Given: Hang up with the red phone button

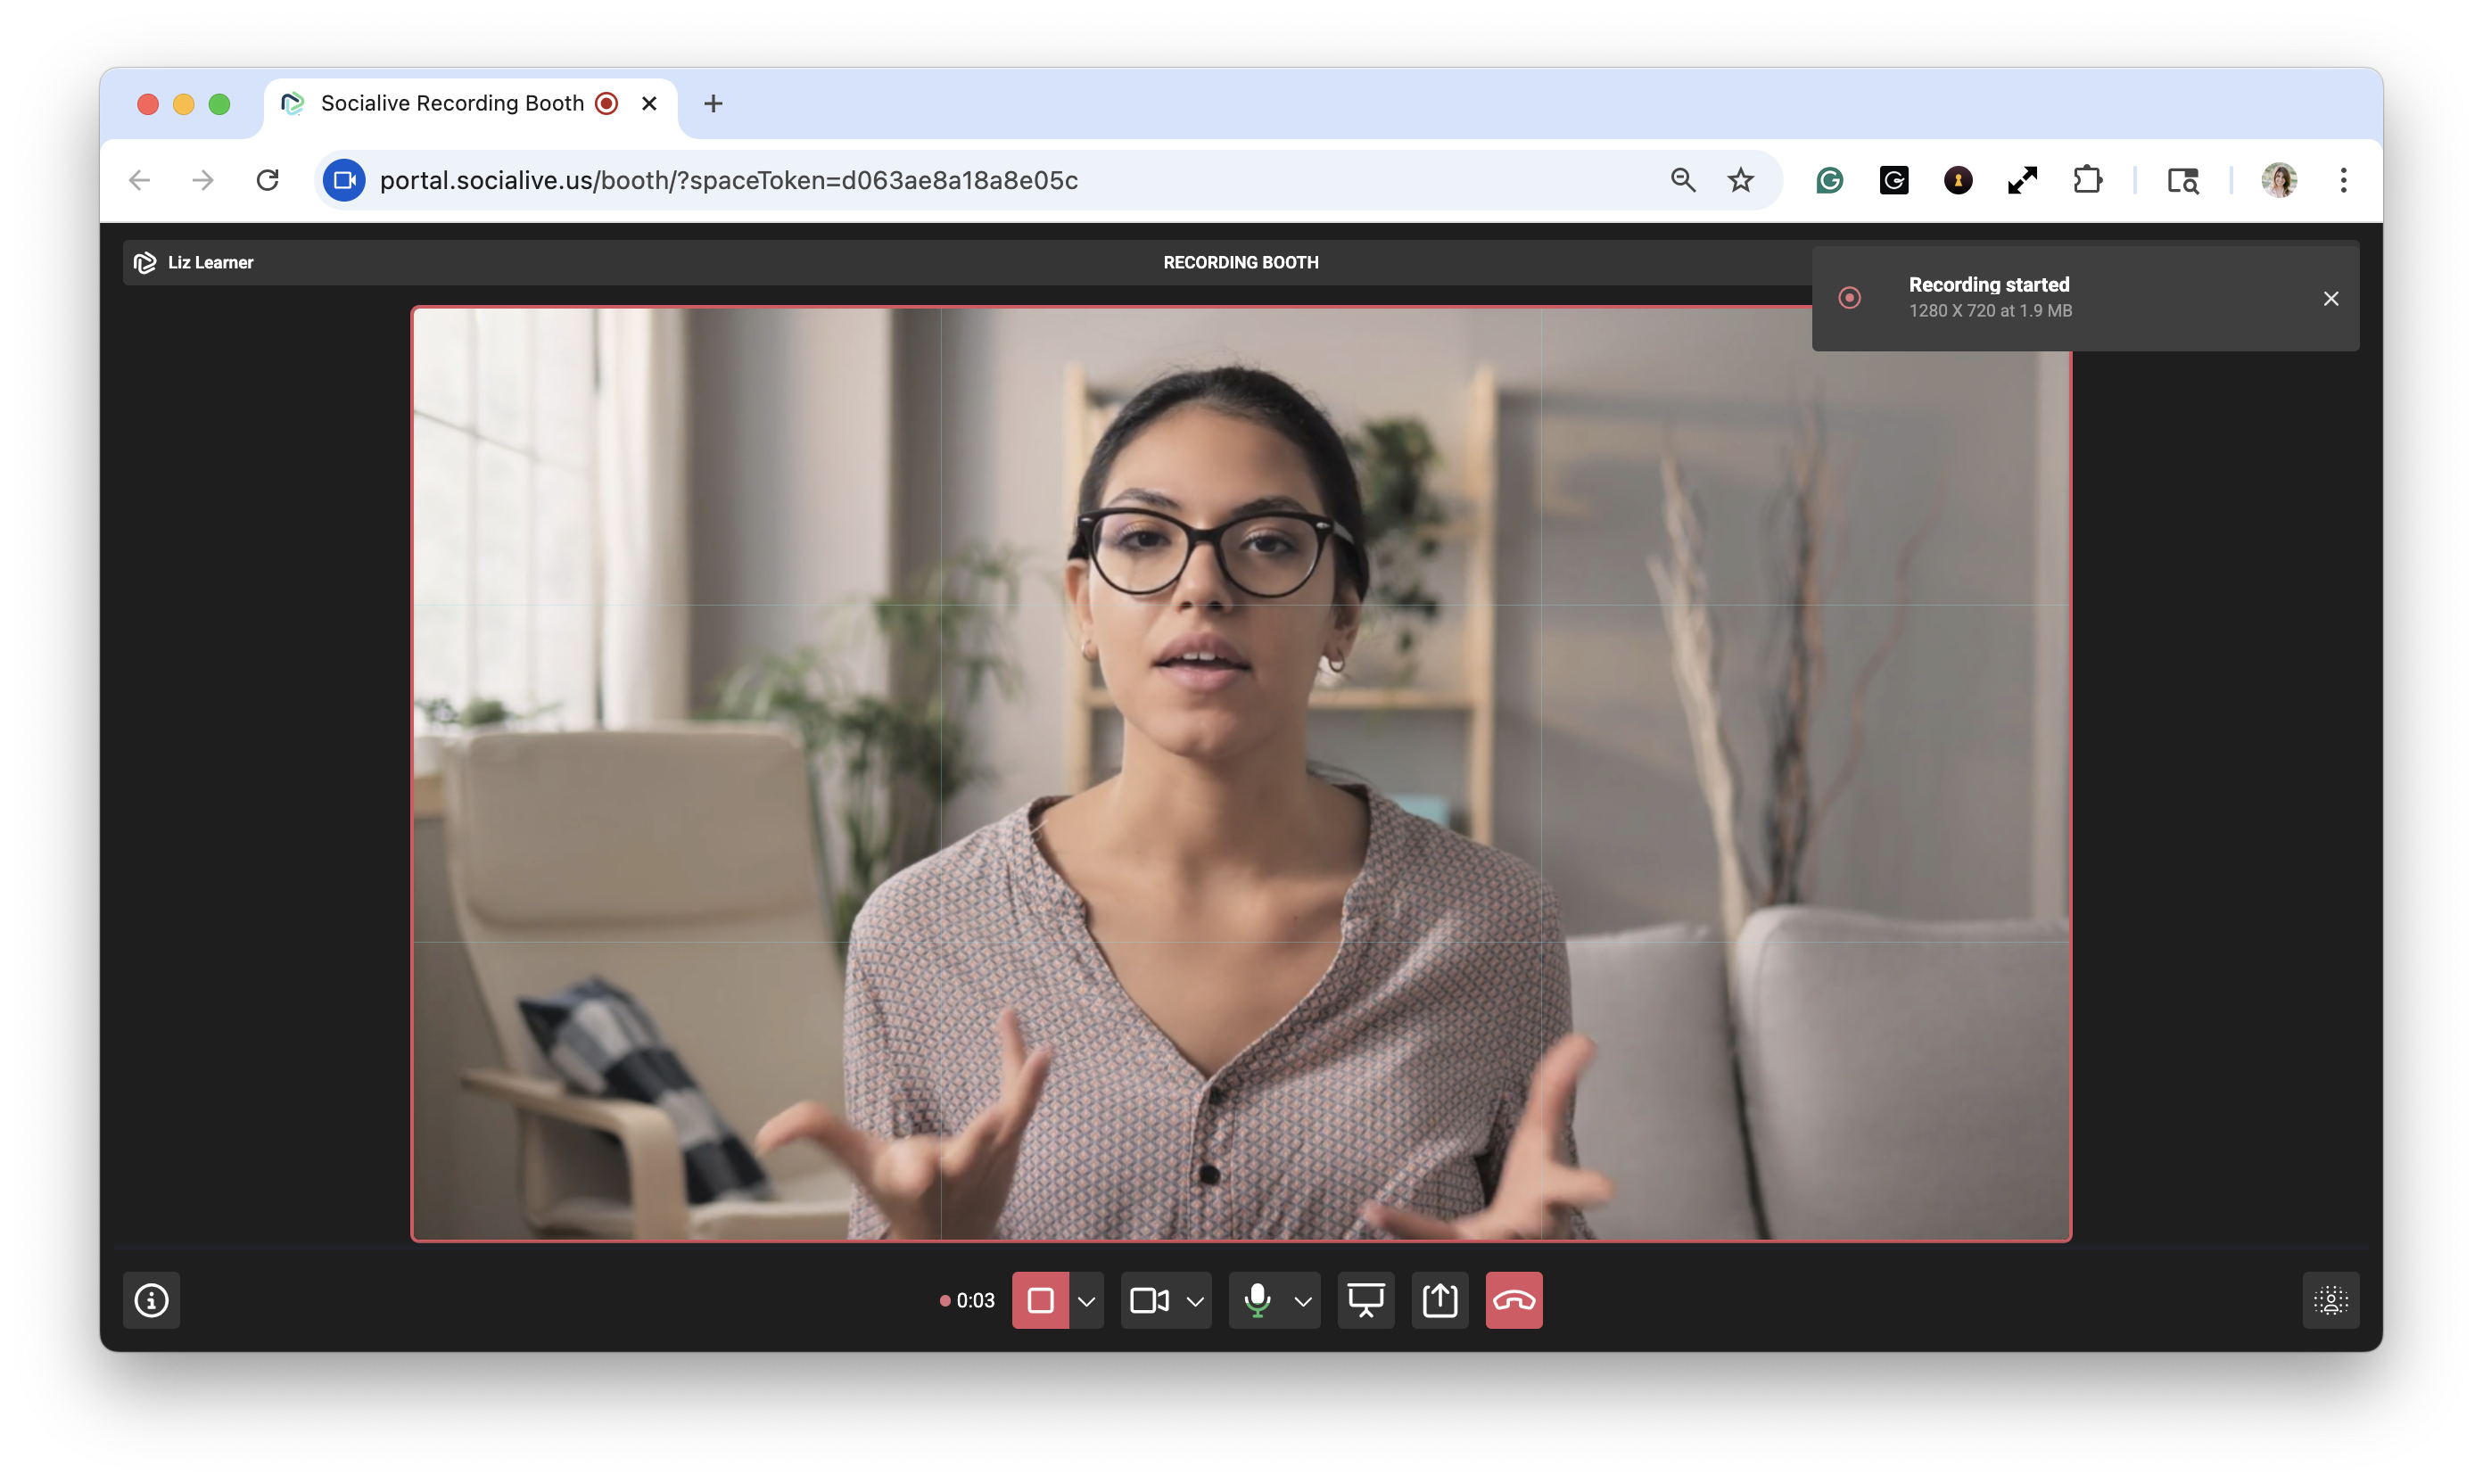Looking at the screenshot, I should click(1514, 1300).
